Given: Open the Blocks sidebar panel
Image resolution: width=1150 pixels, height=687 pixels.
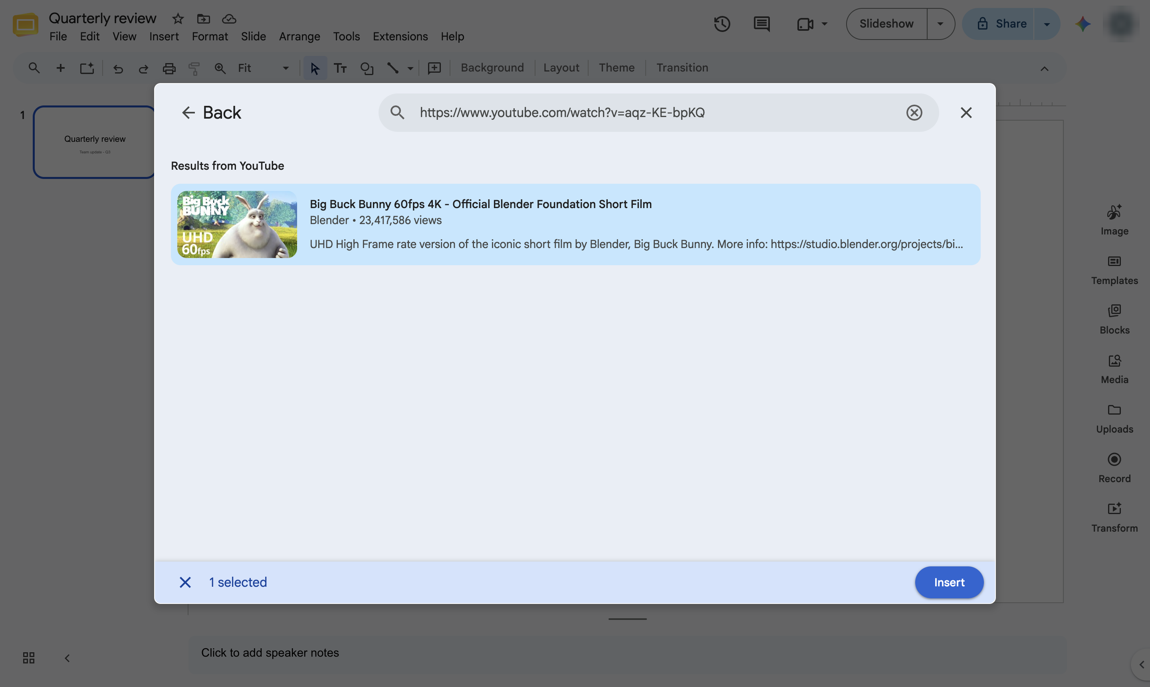Looking at the screenshot, I should pos(1114,320).
